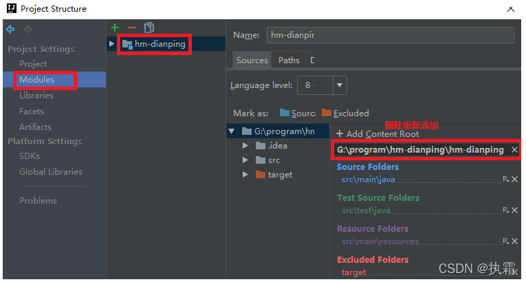This screenshot has height=282, width=526.
Task: Select Modules in Project Settings
Action: (36, 80)
